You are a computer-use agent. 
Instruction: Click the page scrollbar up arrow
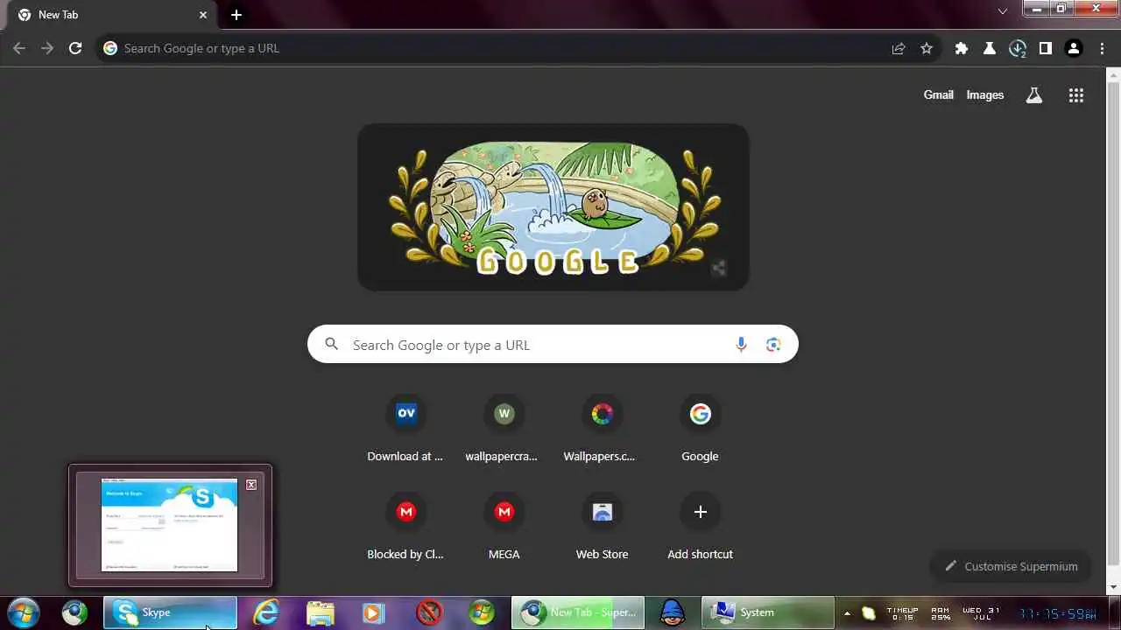tap(1113, 74)
